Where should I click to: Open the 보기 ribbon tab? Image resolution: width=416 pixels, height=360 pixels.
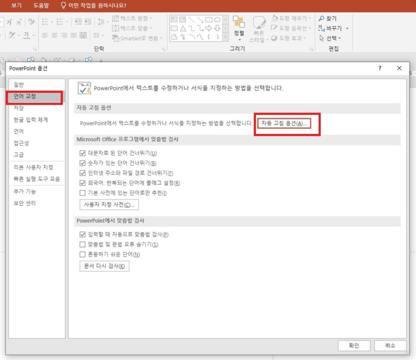coord(16,5)
